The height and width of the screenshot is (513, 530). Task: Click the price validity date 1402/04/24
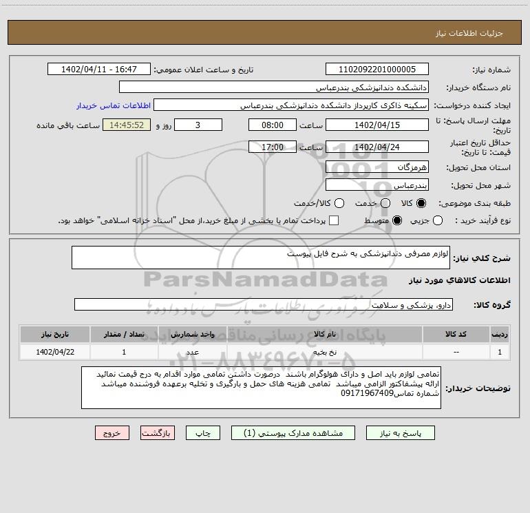coord(377,147)
